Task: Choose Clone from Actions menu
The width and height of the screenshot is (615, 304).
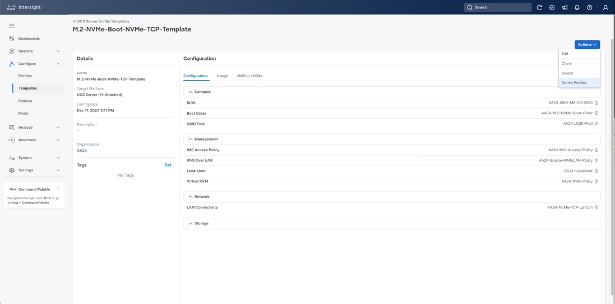Action: [579, 63]
